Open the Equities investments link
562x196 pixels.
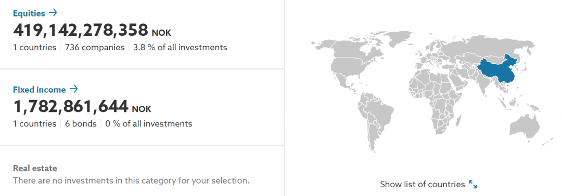coord(35,13)
